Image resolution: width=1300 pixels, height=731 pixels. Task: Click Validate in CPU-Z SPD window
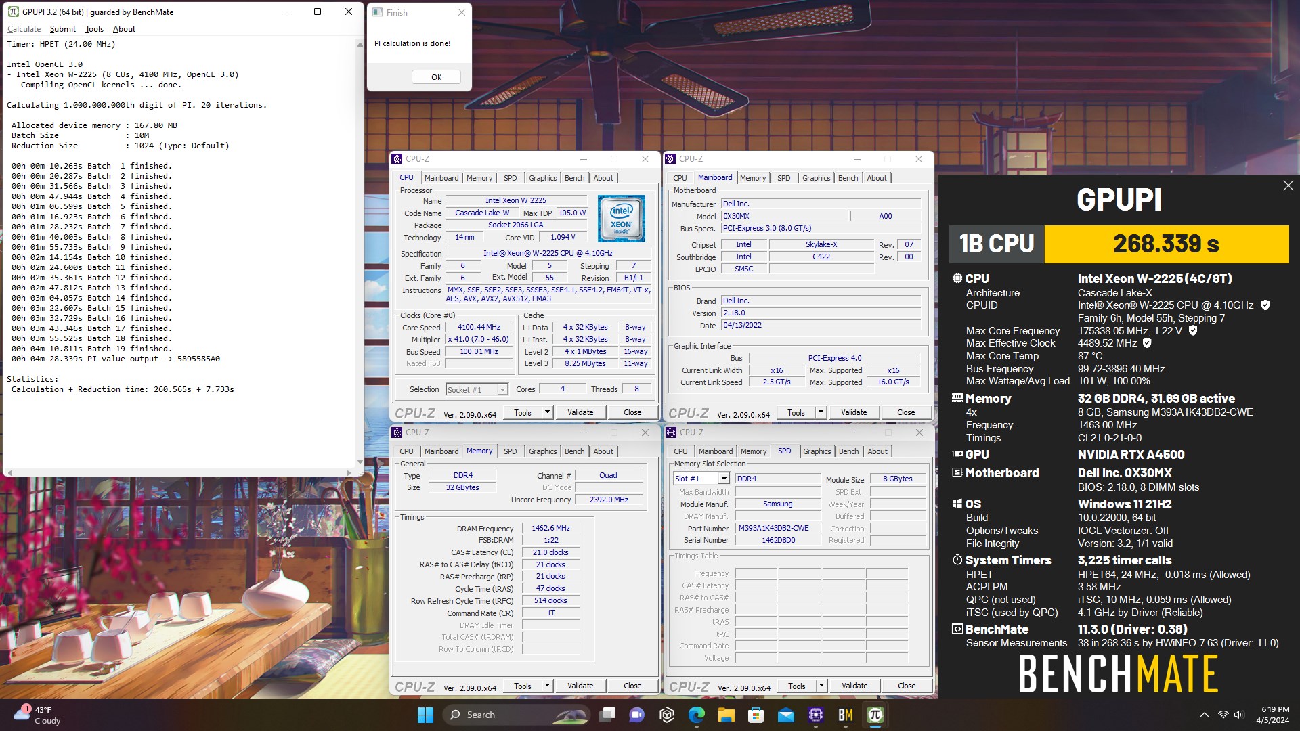point(854,686)
